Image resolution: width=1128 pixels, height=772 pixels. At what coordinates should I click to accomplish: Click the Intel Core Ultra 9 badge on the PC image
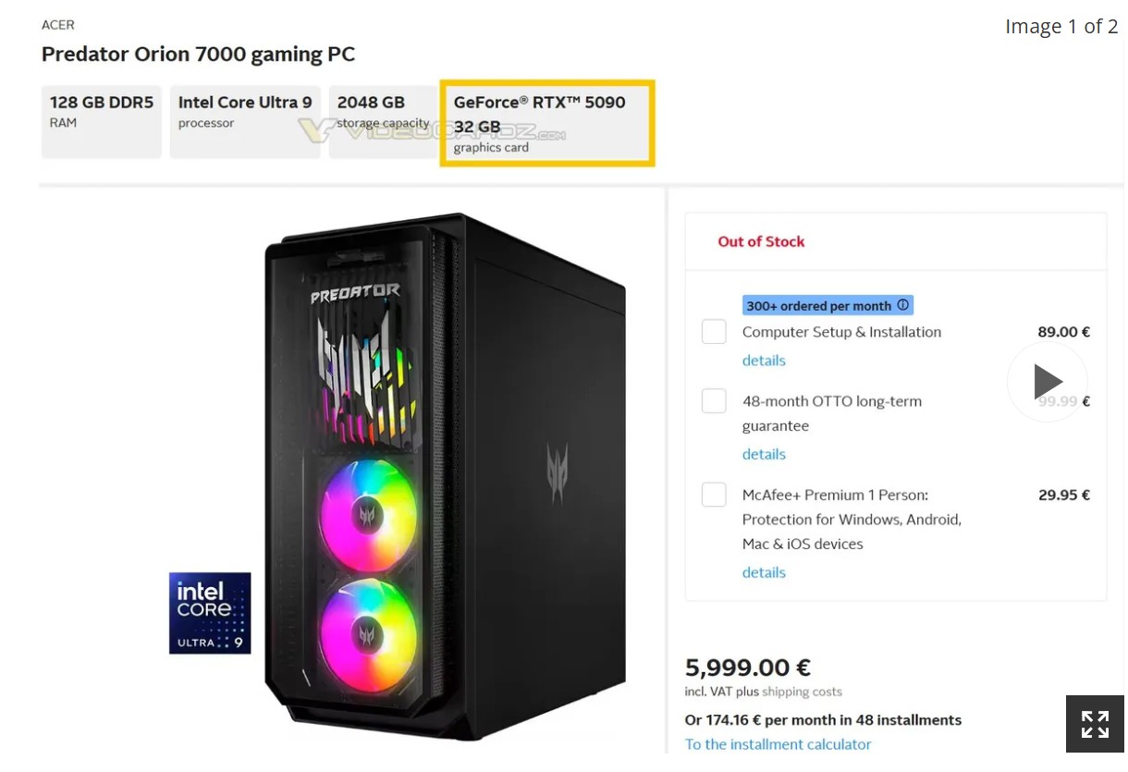click(x=209, y=612)
